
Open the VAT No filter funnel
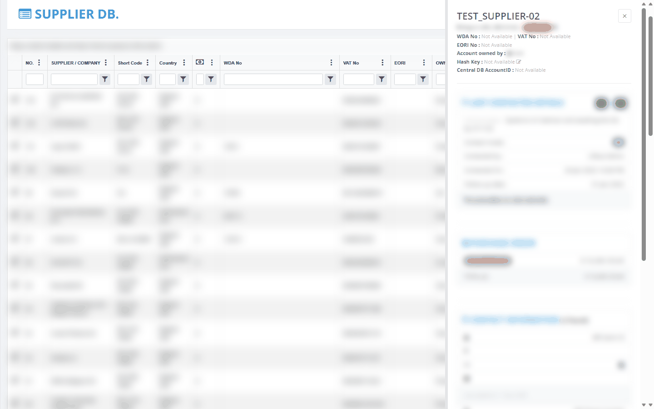tap(381, 79)
